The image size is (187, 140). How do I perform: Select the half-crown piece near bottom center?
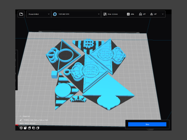[x=78, y=99]
